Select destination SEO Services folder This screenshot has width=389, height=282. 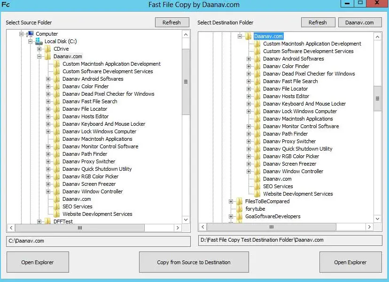[278, 186]
